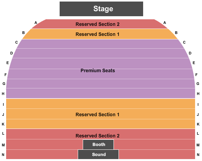202x161 pixels.
Task: Click the Sound box
Action: coord(98,154)
